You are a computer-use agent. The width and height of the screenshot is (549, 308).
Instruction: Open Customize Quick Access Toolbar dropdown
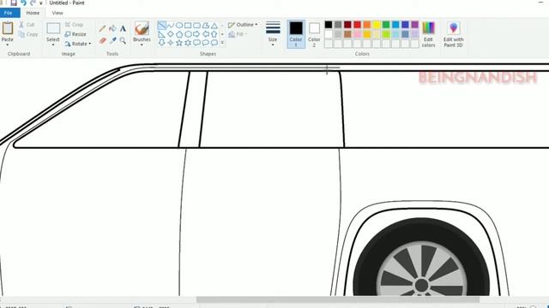click(41, 3)
